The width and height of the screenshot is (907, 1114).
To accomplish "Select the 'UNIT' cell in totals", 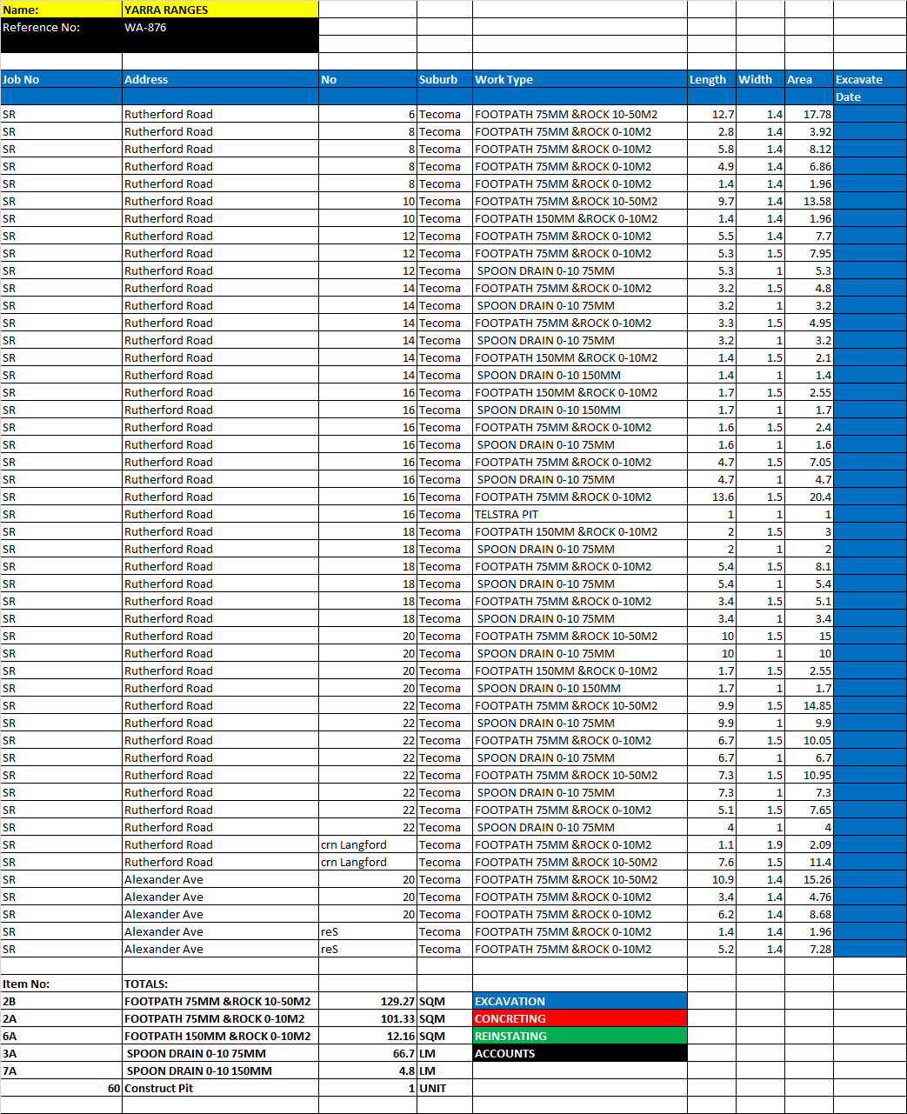I will click(x=444, y=1088).
